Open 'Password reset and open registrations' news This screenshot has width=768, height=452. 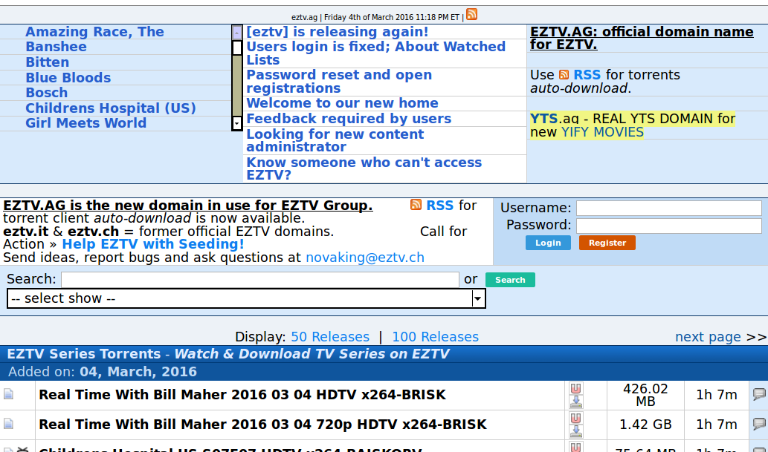tap(339, 82)
